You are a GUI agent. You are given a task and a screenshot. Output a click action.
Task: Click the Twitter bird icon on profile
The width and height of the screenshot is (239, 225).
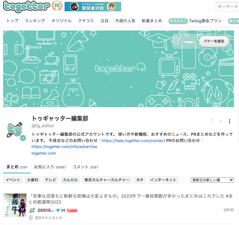click(221, 121)
